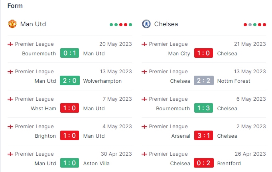Click England flag beside Chelsea vs Brentford

[144, 154]
